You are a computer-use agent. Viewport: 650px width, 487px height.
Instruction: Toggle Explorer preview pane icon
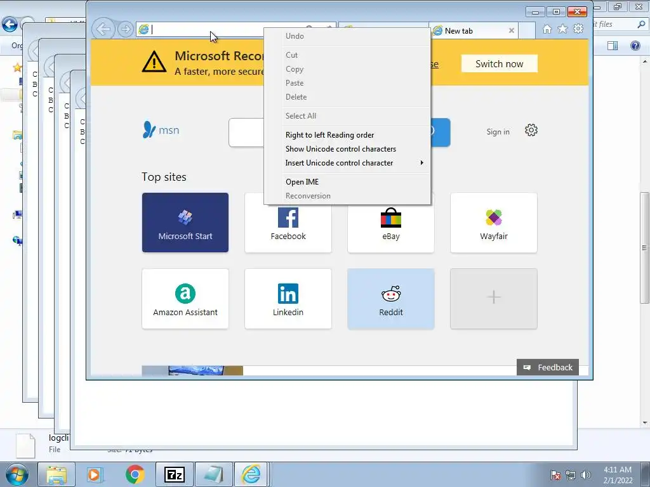pos(613,46)
